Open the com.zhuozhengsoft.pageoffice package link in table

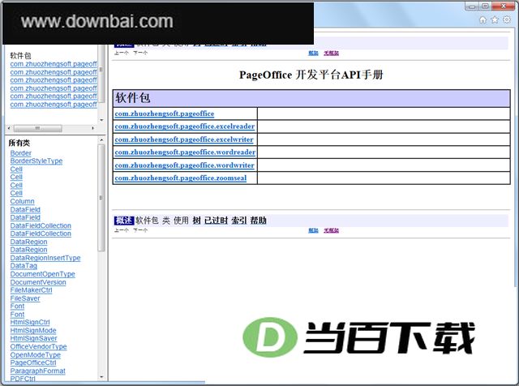tap(165, 114)
